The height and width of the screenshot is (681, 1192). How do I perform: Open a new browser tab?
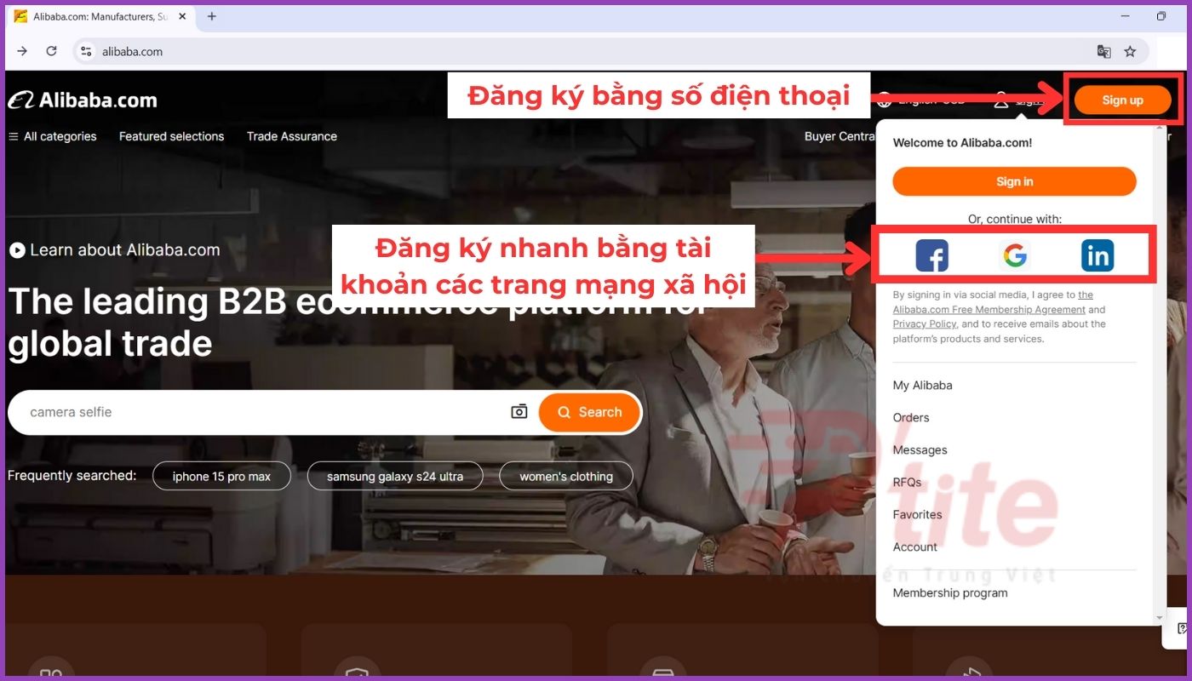point(212,16)
